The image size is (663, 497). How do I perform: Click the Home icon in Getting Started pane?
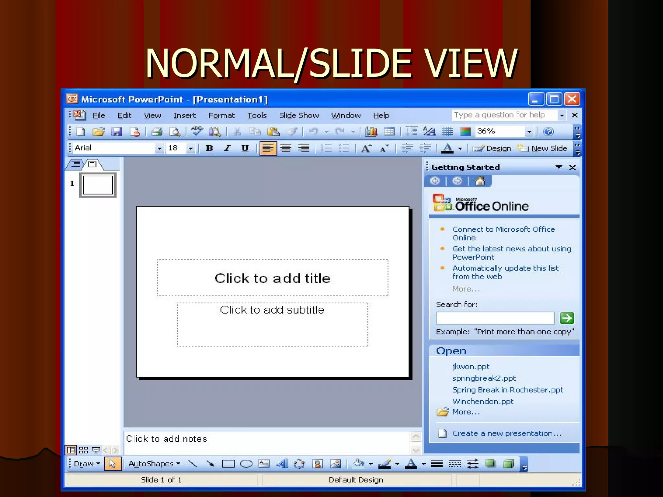[480, 181]
